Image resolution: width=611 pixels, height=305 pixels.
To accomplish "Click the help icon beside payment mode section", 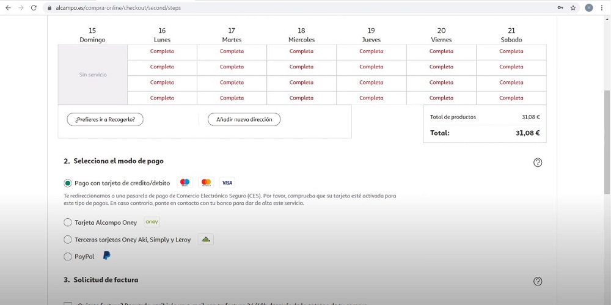I will point(538,163).
